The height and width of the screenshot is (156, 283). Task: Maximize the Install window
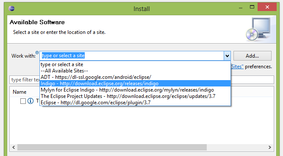252,7
